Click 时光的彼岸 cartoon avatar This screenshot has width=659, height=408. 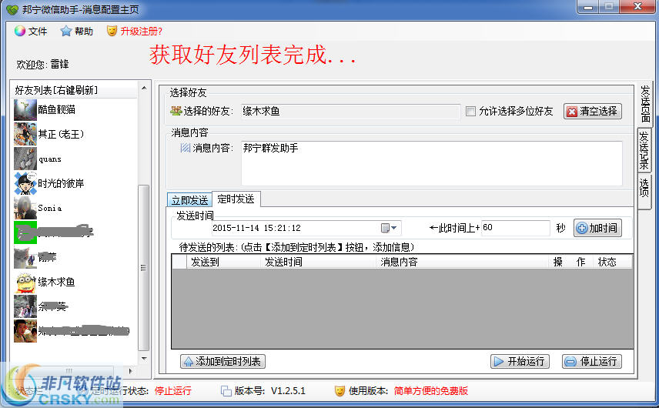tap(25, 184)
